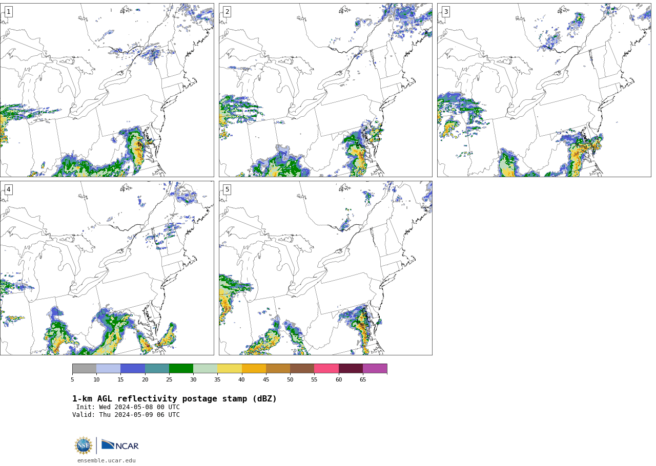Click panel number label 4
The height and width of the screenshot is (466, 656).
click(8, 189)
